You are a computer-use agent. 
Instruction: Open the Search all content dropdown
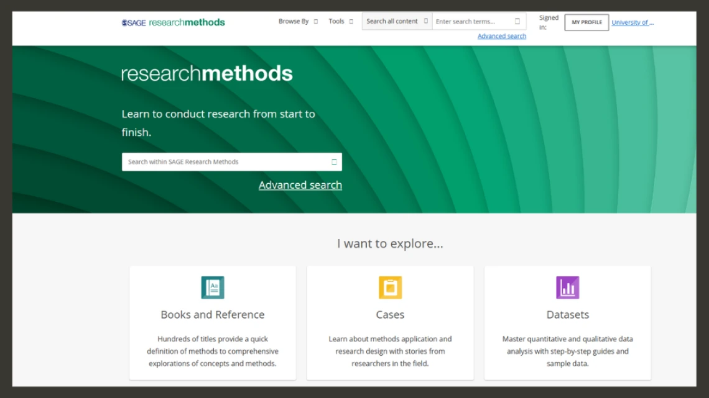pyautogui.click(x=397, y=21)
